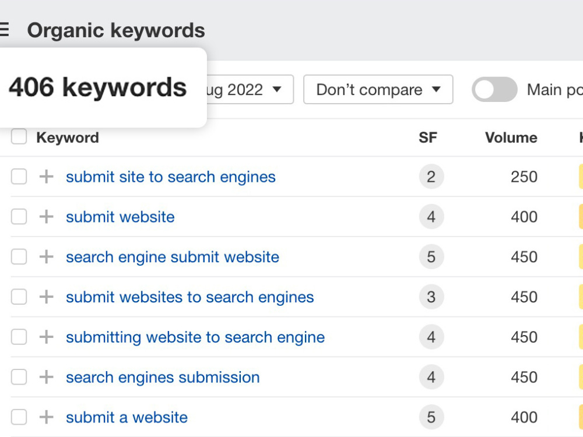Sort by the SF column header

pos(427,138)
